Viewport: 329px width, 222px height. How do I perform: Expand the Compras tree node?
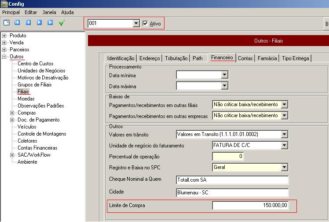point(12,113)
